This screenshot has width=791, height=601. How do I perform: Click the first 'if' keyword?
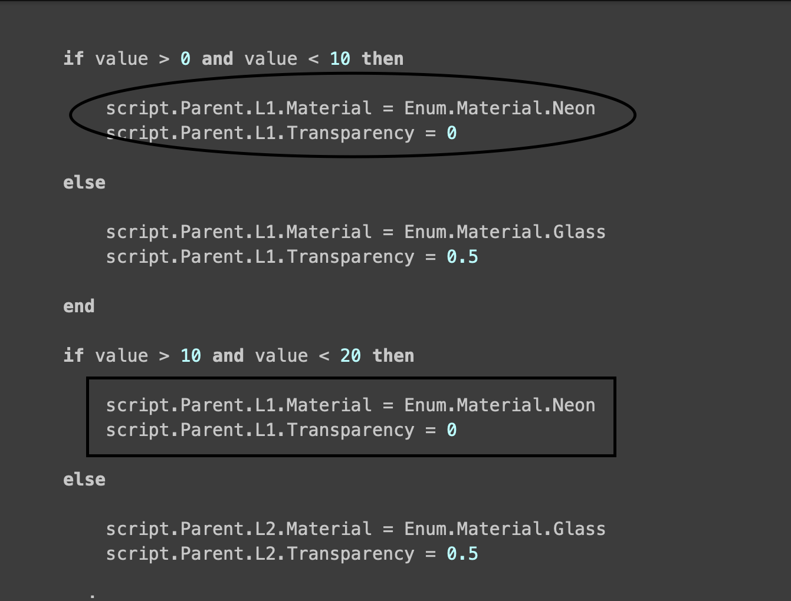(x=73, y=58)
